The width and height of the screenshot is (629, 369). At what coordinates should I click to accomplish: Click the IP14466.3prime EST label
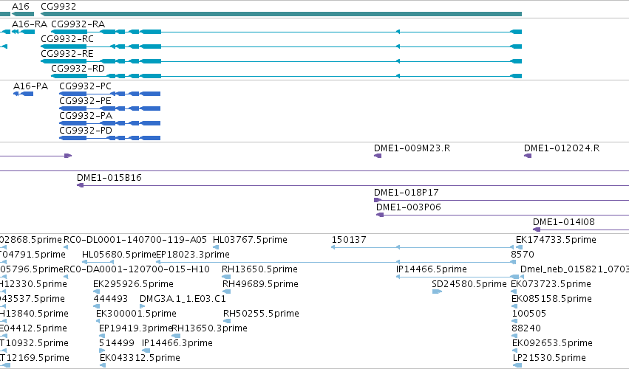[x=177, y=343]
